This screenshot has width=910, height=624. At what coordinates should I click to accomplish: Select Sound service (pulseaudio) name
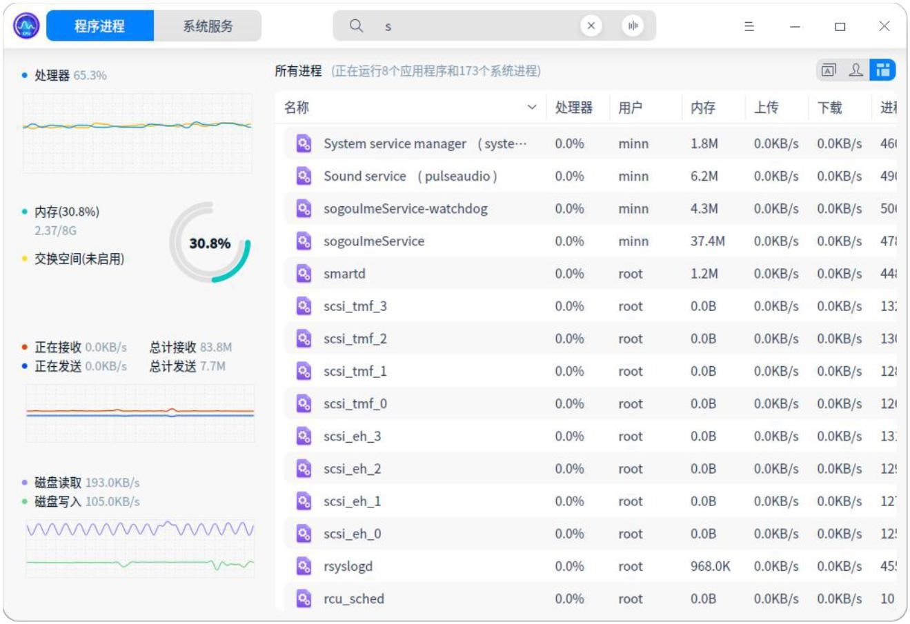(x=411, y=176)
